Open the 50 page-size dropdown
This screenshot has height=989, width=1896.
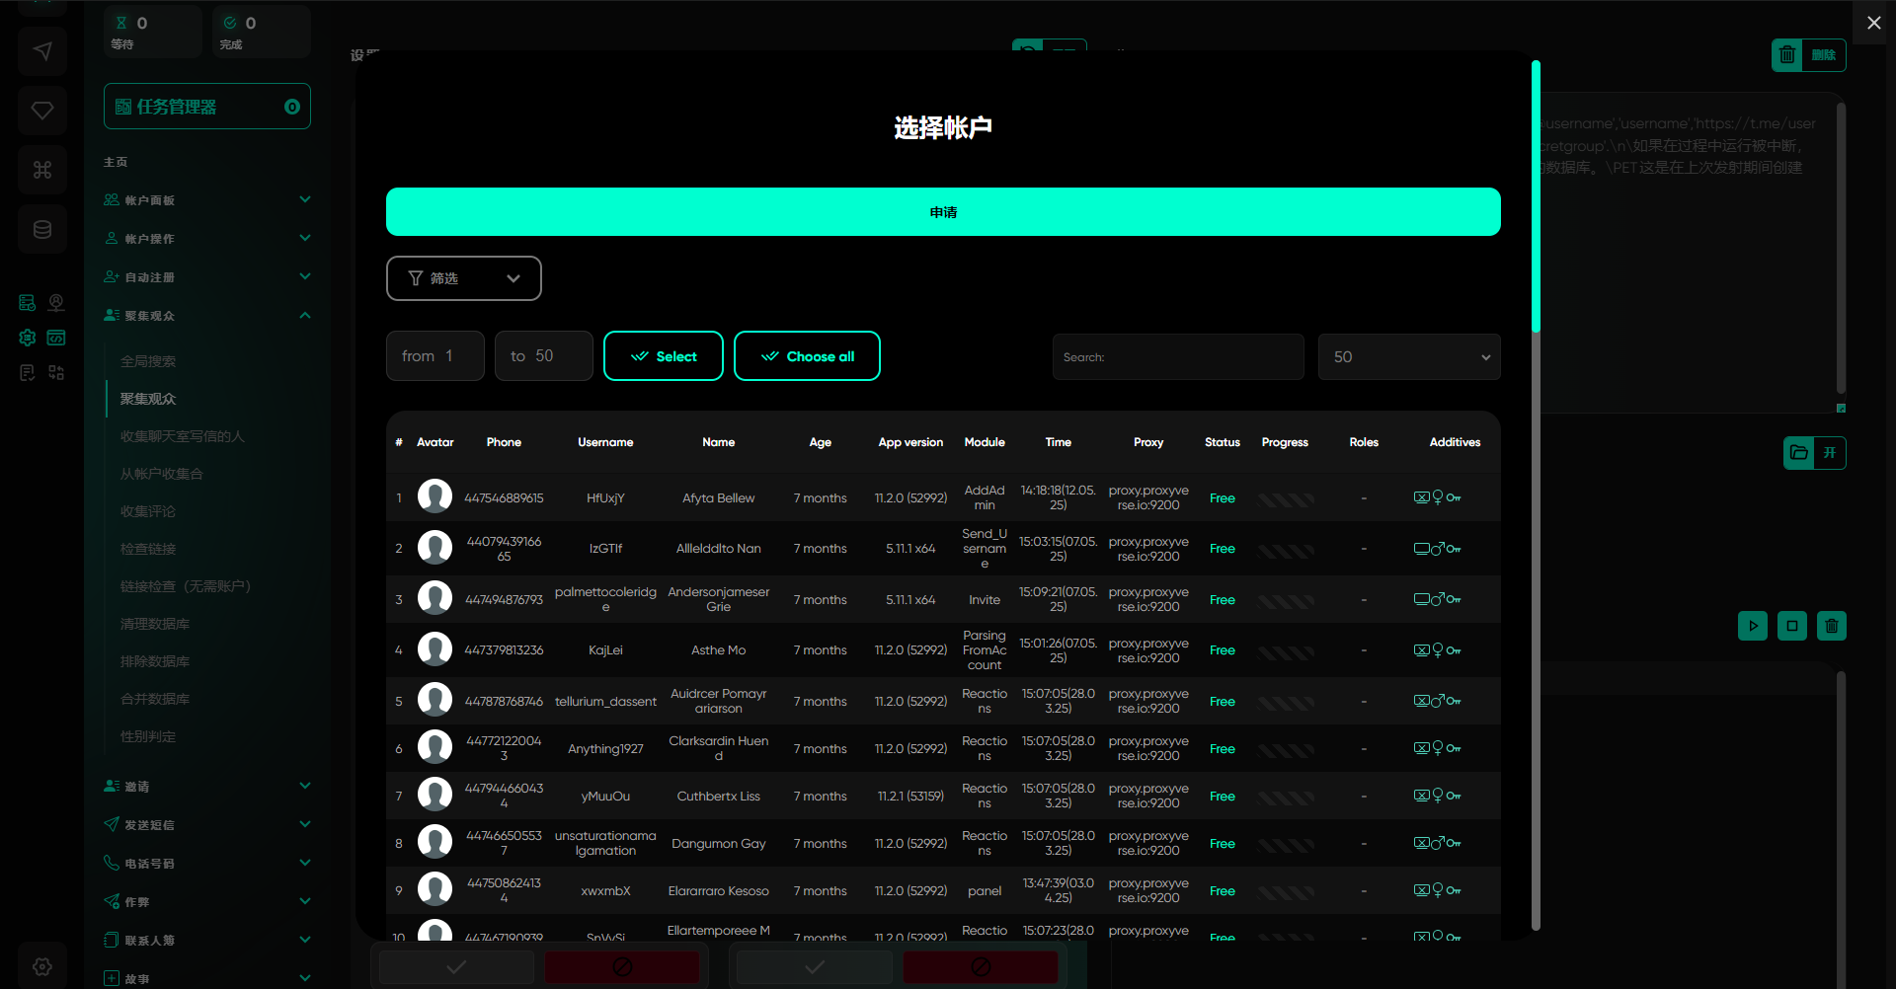pyautogui.click(x=1409, y=357)
